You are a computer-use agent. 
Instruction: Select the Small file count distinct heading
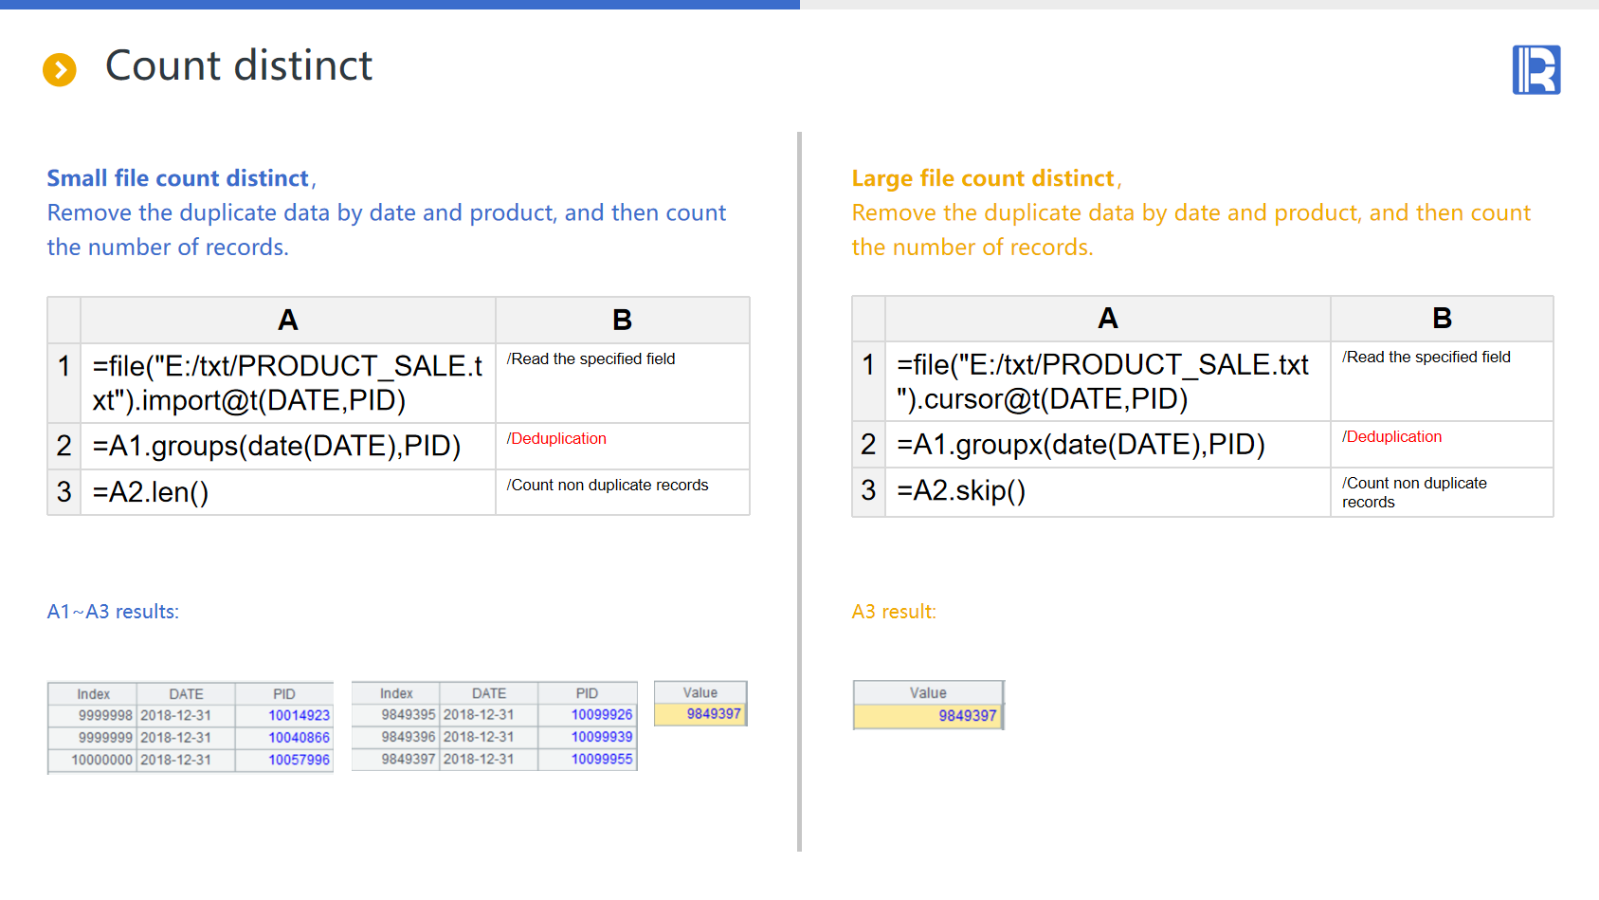pyautogui.click(x=178, y=178)
